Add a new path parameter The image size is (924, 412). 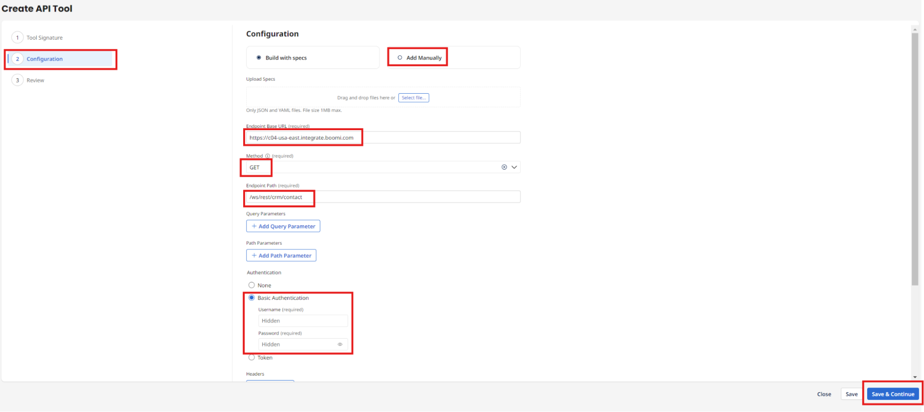281,256
